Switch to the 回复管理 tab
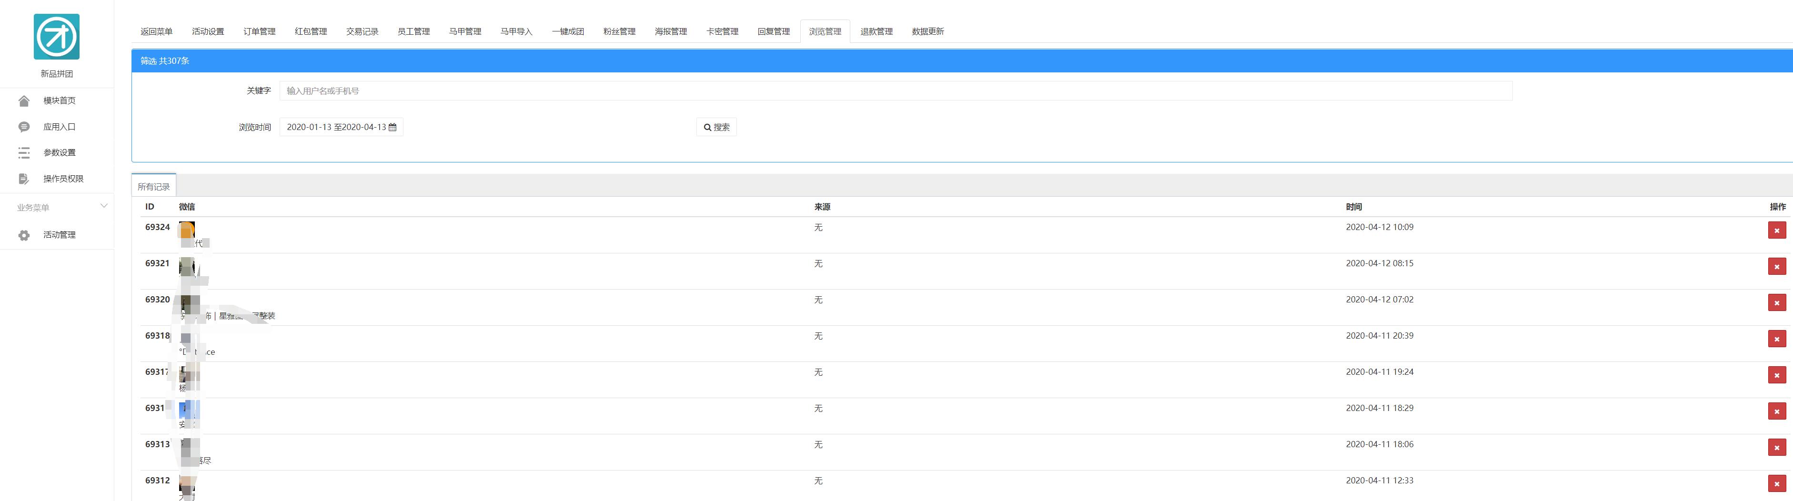This screenshot has height=501, width=1793. [x=774, y=31]
